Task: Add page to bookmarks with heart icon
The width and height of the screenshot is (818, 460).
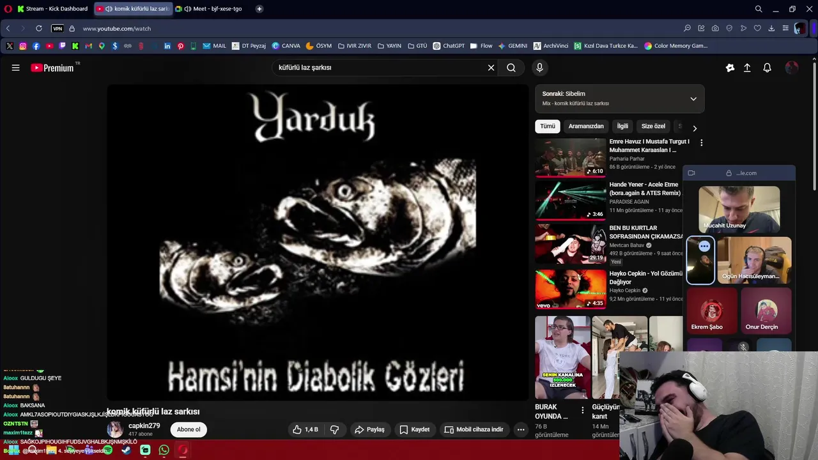Action: [x=757, y=28]
